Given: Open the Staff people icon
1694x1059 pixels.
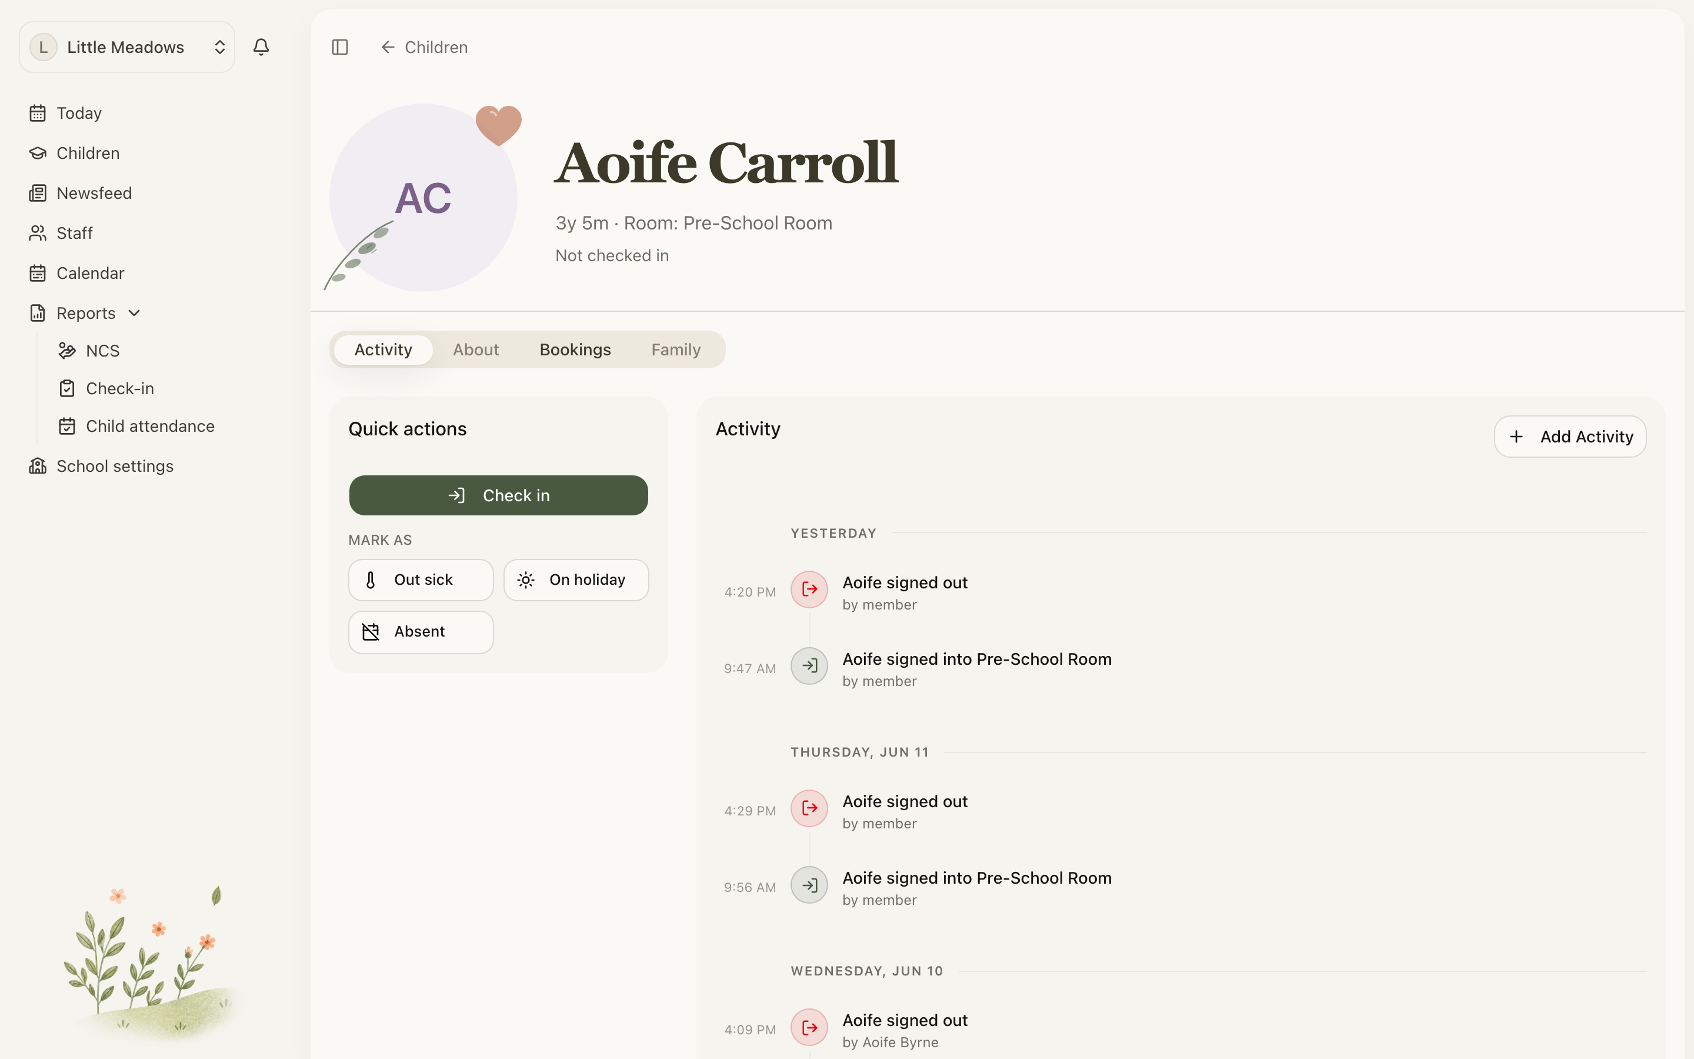Looking at the screenshot, I should [x=38, y=232].
